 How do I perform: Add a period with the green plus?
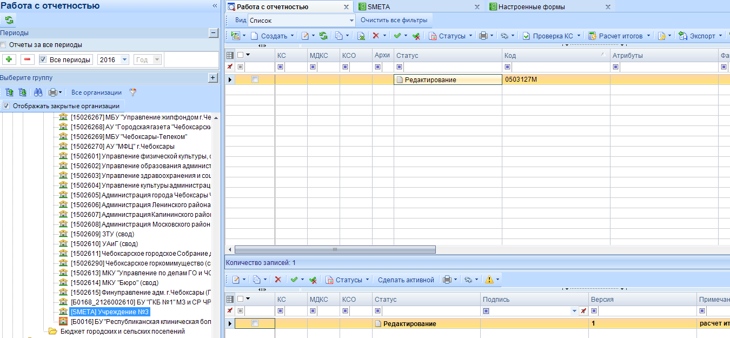tap(9, 59)
